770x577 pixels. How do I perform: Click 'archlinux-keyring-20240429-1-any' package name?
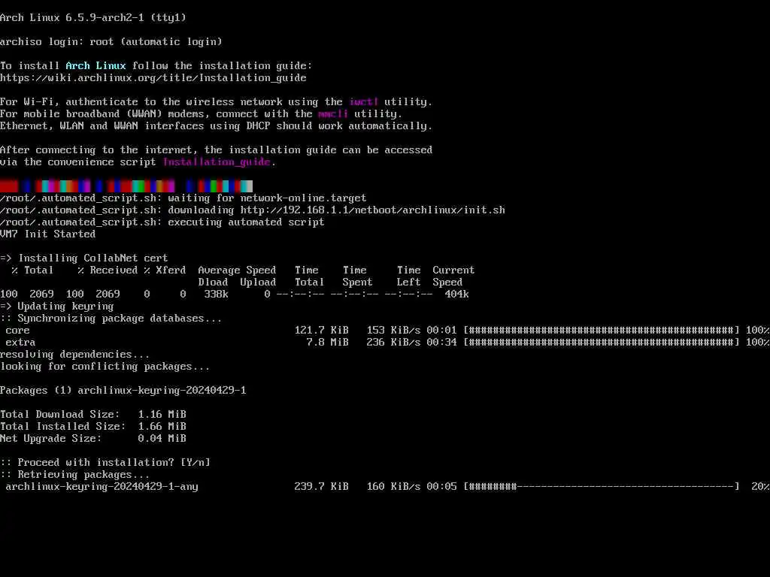[102, 487]
